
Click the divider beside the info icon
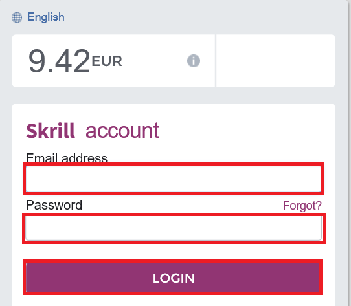click(x=216, y=61)
